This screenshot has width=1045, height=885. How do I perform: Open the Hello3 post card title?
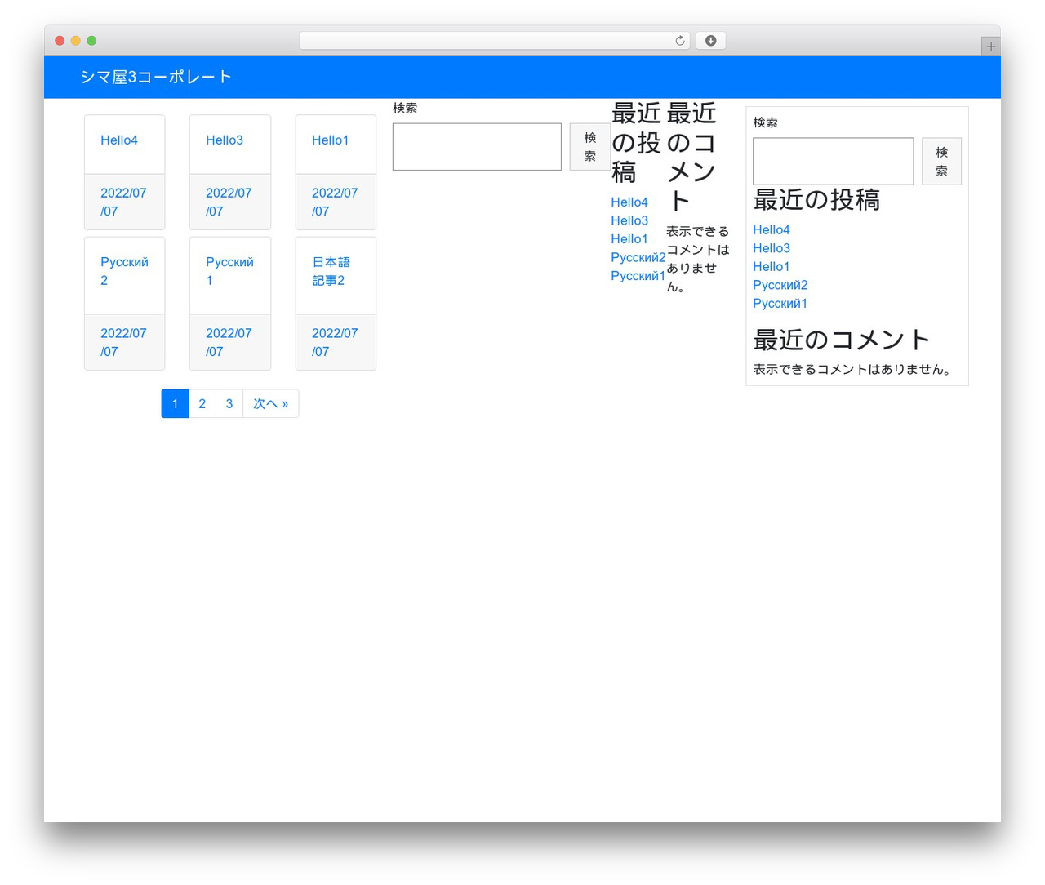tap(225, 140)
